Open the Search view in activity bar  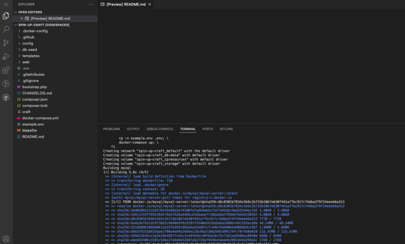6,30
